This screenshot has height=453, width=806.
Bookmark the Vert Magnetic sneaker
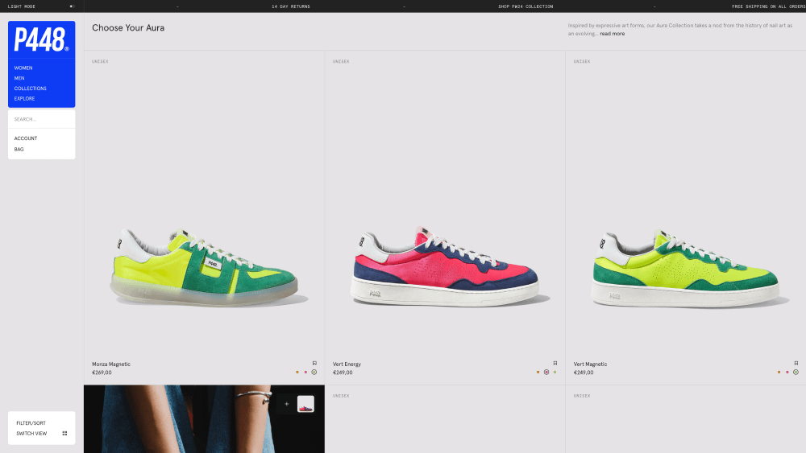pos(796,363)
